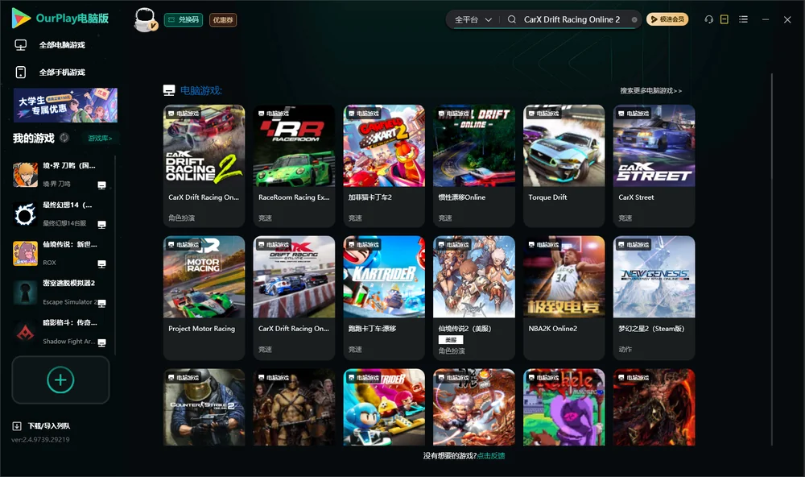This screenshot has height=477, width=805.
Task: Click PC icon on Shadow Fight Arena row
Action: click(x=101, y=343)
